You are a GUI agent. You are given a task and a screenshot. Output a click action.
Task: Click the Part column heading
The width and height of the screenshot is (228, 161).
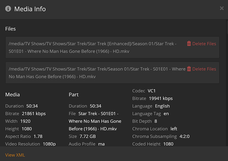[73, 94]
